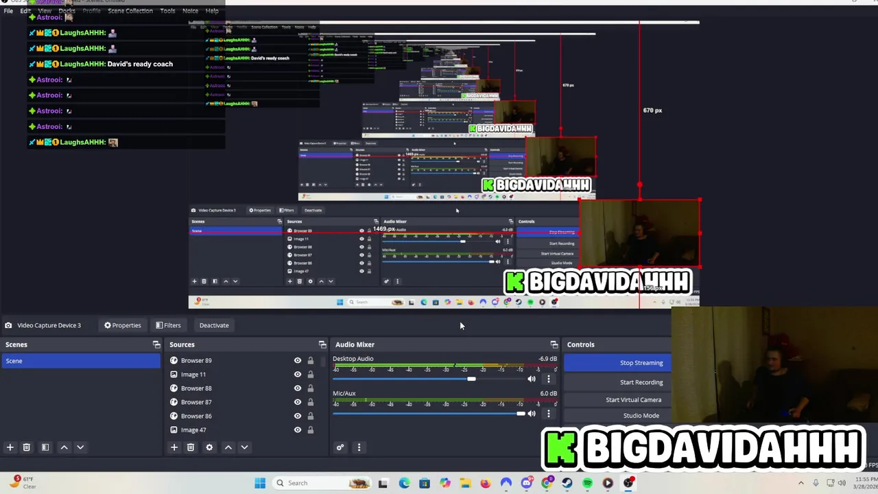Open scene filters icon in Scenes panel

[45, 447]
